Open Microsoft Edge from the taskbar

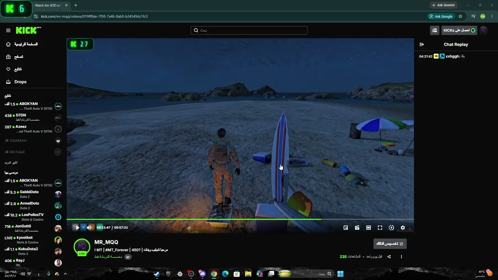click(225, 274)
